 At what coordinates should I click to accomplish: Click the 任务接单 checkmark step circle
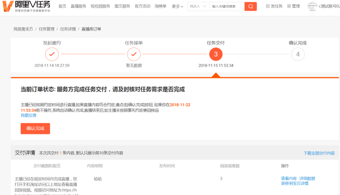click(x=134, y=54)
